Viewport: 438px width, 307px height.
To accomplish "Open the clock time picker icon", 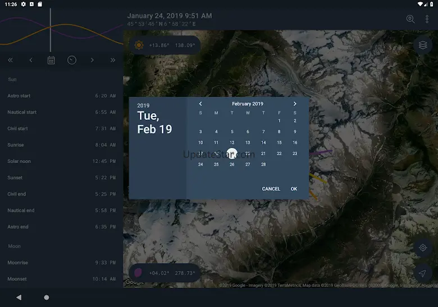I will pyautogui.click(x=72, y=60).
